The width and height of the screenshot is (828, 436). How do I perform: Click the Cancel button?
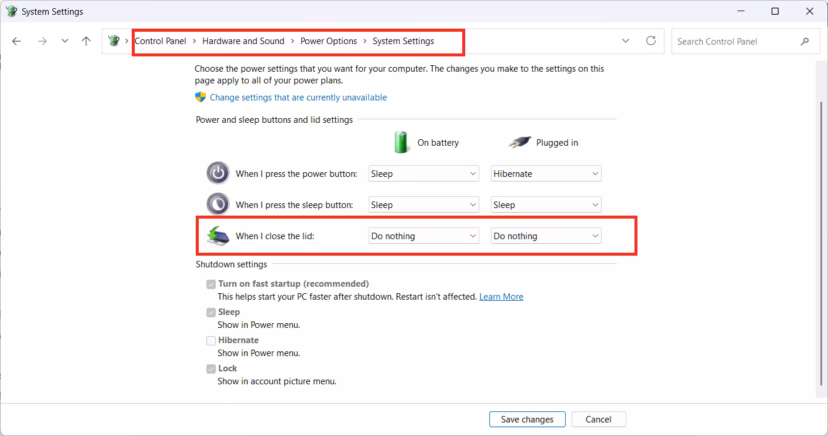599,419
